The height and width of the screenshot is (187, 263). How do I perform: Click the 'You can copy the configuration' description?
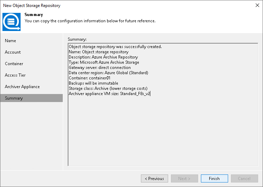[x=90, y=21]
